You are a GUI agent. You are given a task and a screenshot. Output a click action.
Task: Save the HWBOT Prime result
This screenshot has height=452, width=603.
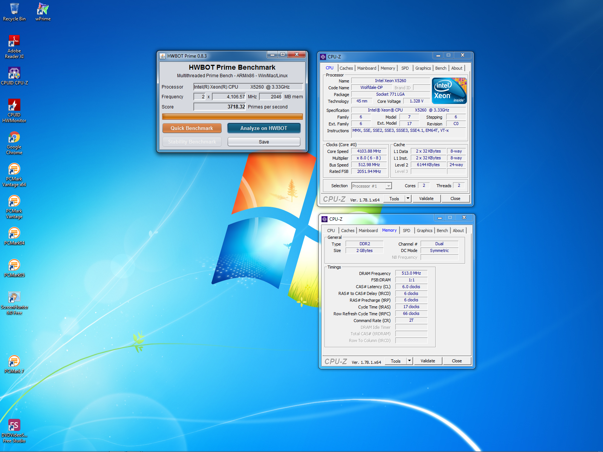click(x=264, y=142)
